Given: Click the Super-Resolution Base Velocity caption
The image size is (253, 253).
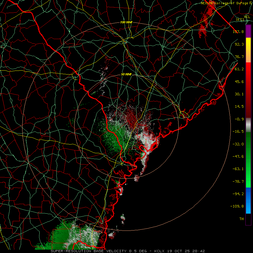Looking at the screenshot, I should tap(128, 251).
